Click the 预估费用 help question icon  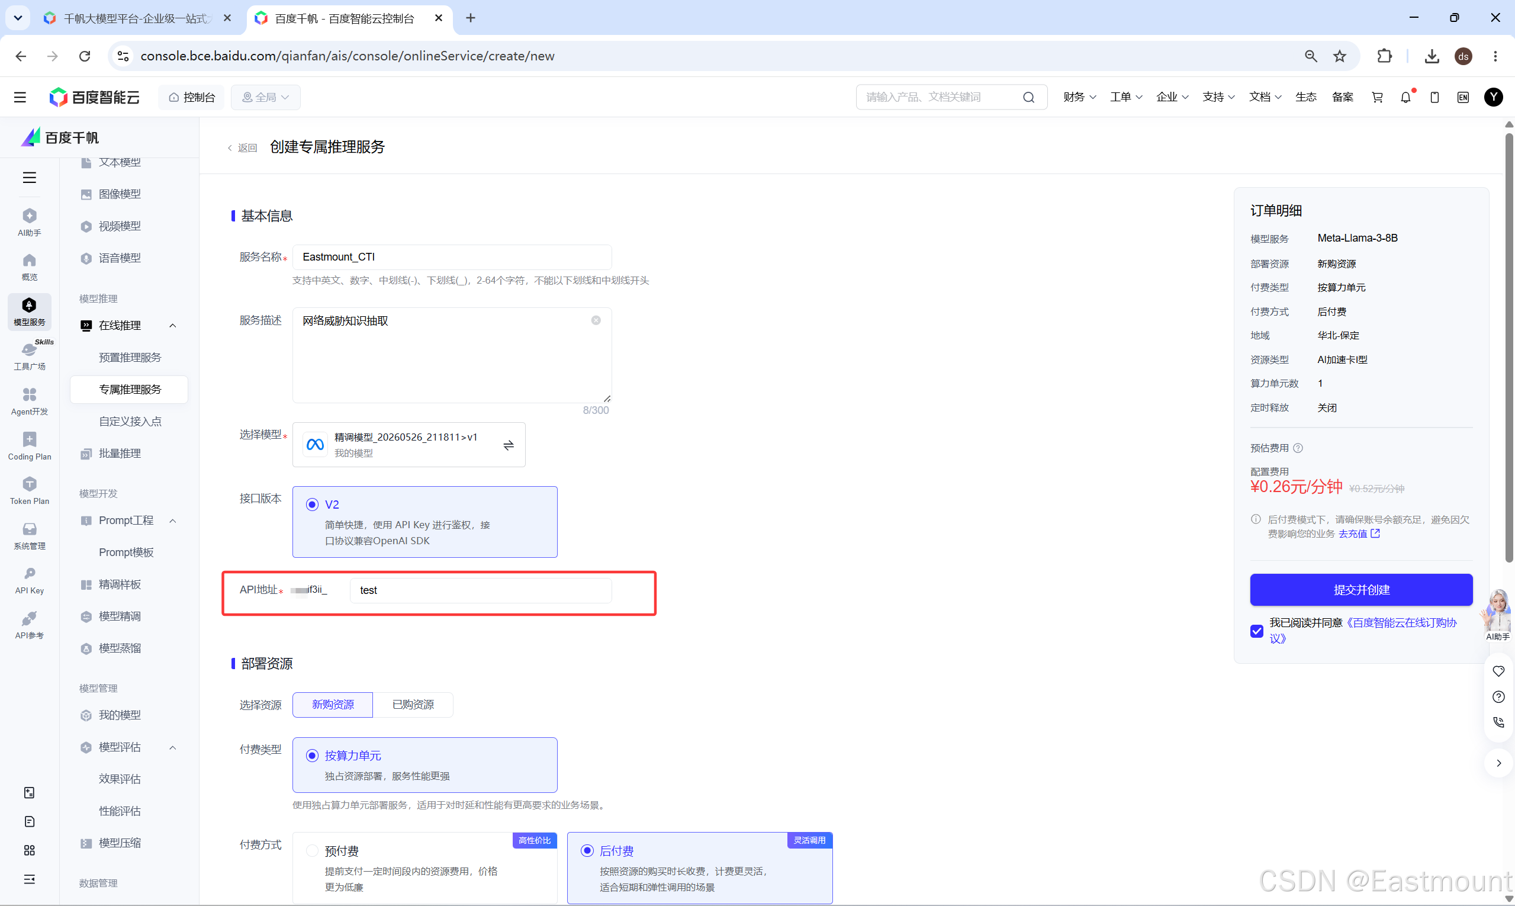[x=1298, y=448]
